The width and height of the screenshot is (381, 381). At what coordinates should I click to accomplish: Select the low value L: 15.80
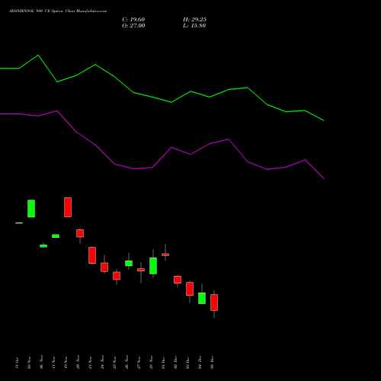[194, 26]
